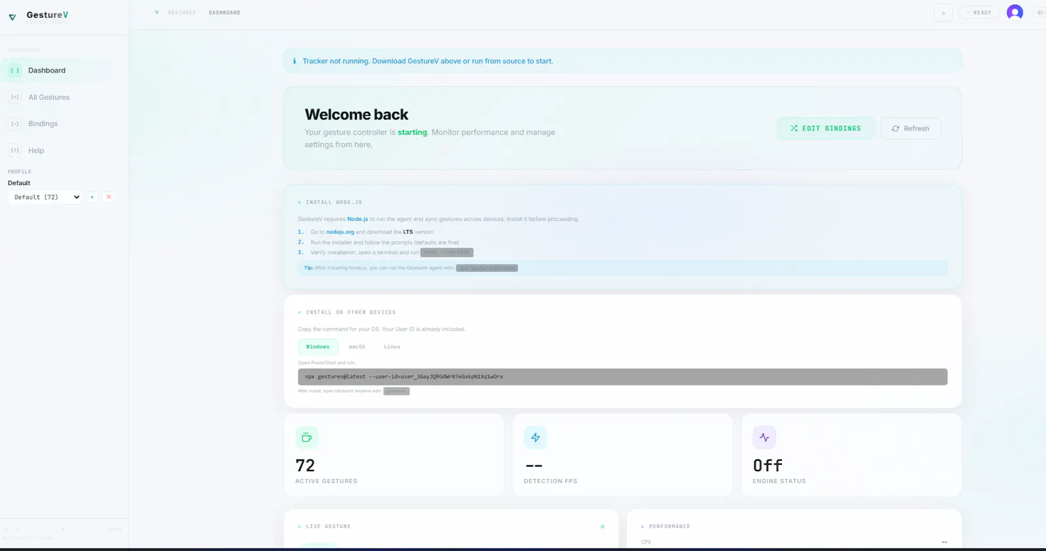Viewport: 1046px width, 551px height.
Task: Click the square icon button left of READY
Action: point(943,13)
